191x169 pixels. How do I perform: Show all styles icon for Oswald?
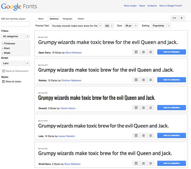tap(136, 108)
